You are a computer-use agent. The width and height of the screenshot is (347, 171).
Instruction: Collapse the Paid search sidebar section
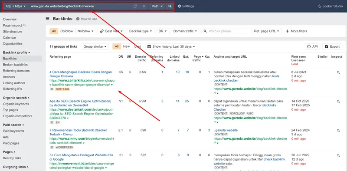point(13,125)
